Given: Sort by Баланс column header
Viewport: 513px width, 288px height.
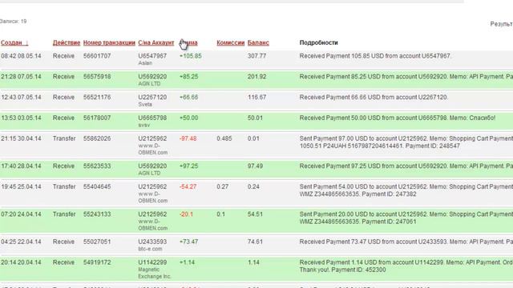Looking at the screenshot, I should (x=258, y=42).
